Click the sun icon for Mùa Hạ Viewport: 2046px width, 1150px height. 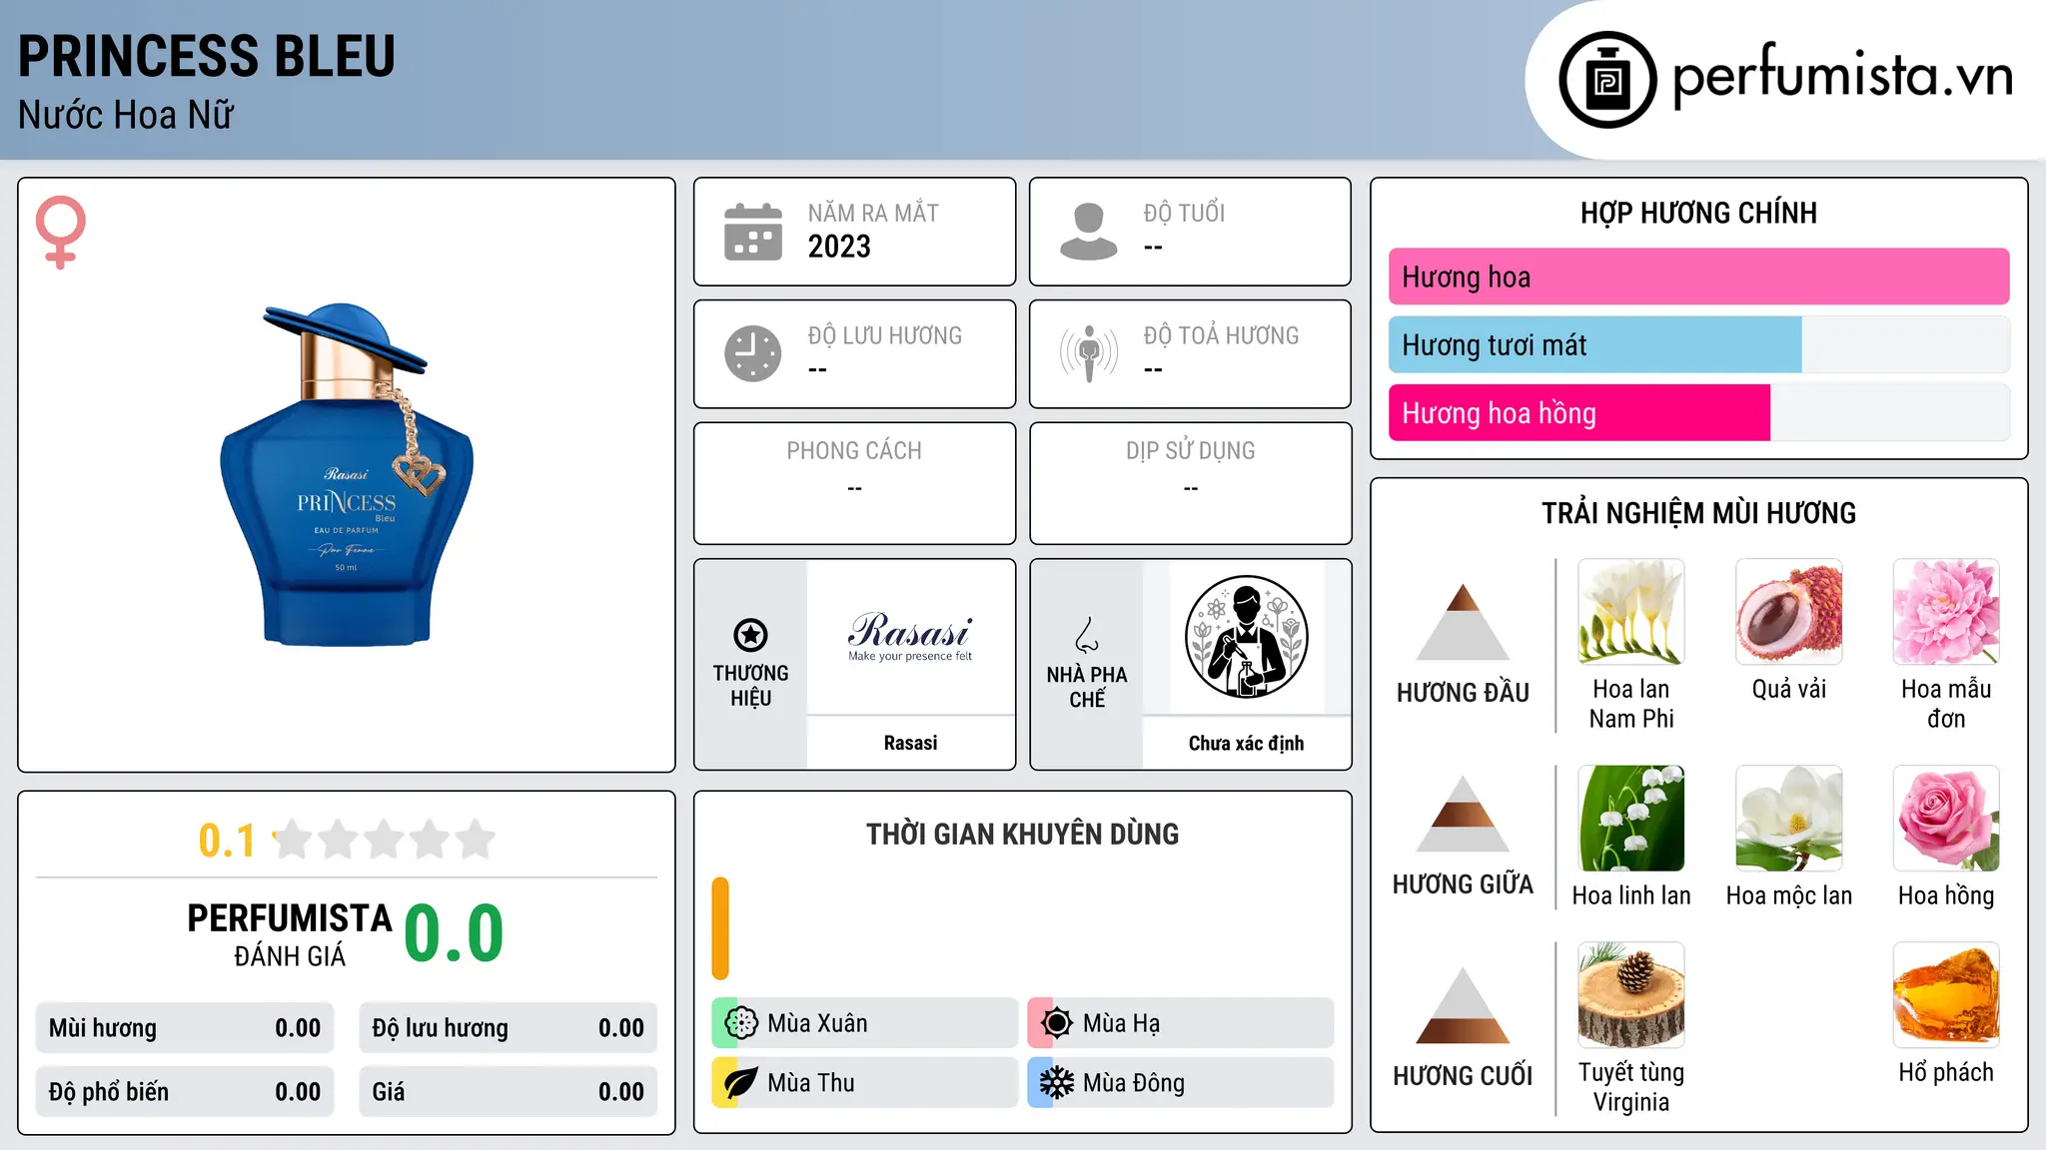(1057, 1023)
